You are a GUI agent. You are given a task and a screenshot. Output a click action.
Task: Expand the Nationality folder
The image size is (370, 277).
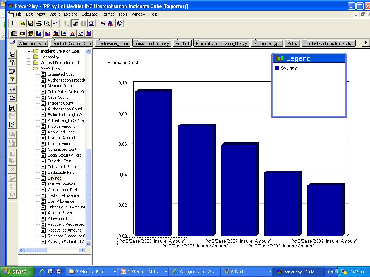pos(29,57)
